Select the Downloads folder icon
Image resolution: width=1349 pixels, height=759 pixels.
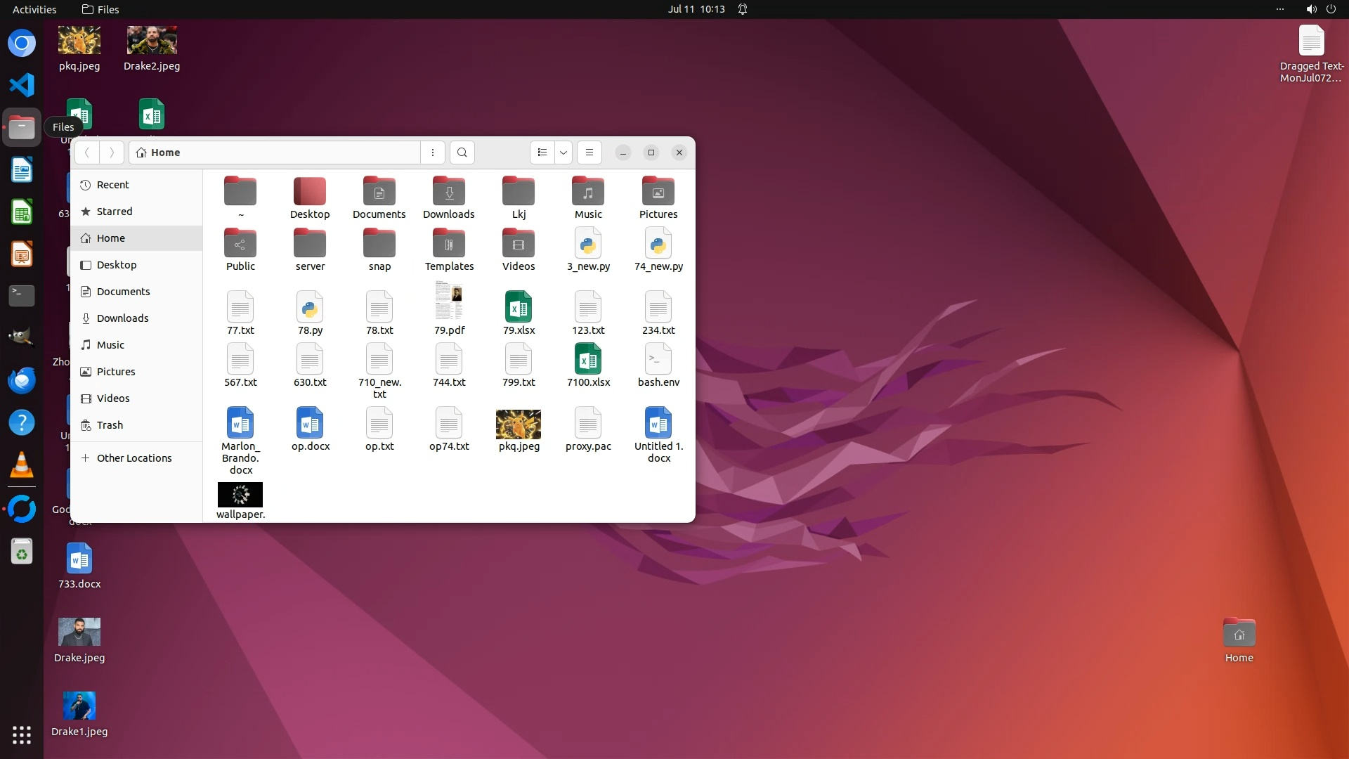448,192
